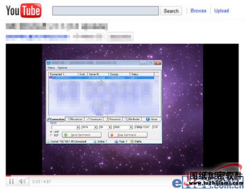Select the UDP radio button
The width and height of the screenshot is (246, 189).
coord(51,132)
